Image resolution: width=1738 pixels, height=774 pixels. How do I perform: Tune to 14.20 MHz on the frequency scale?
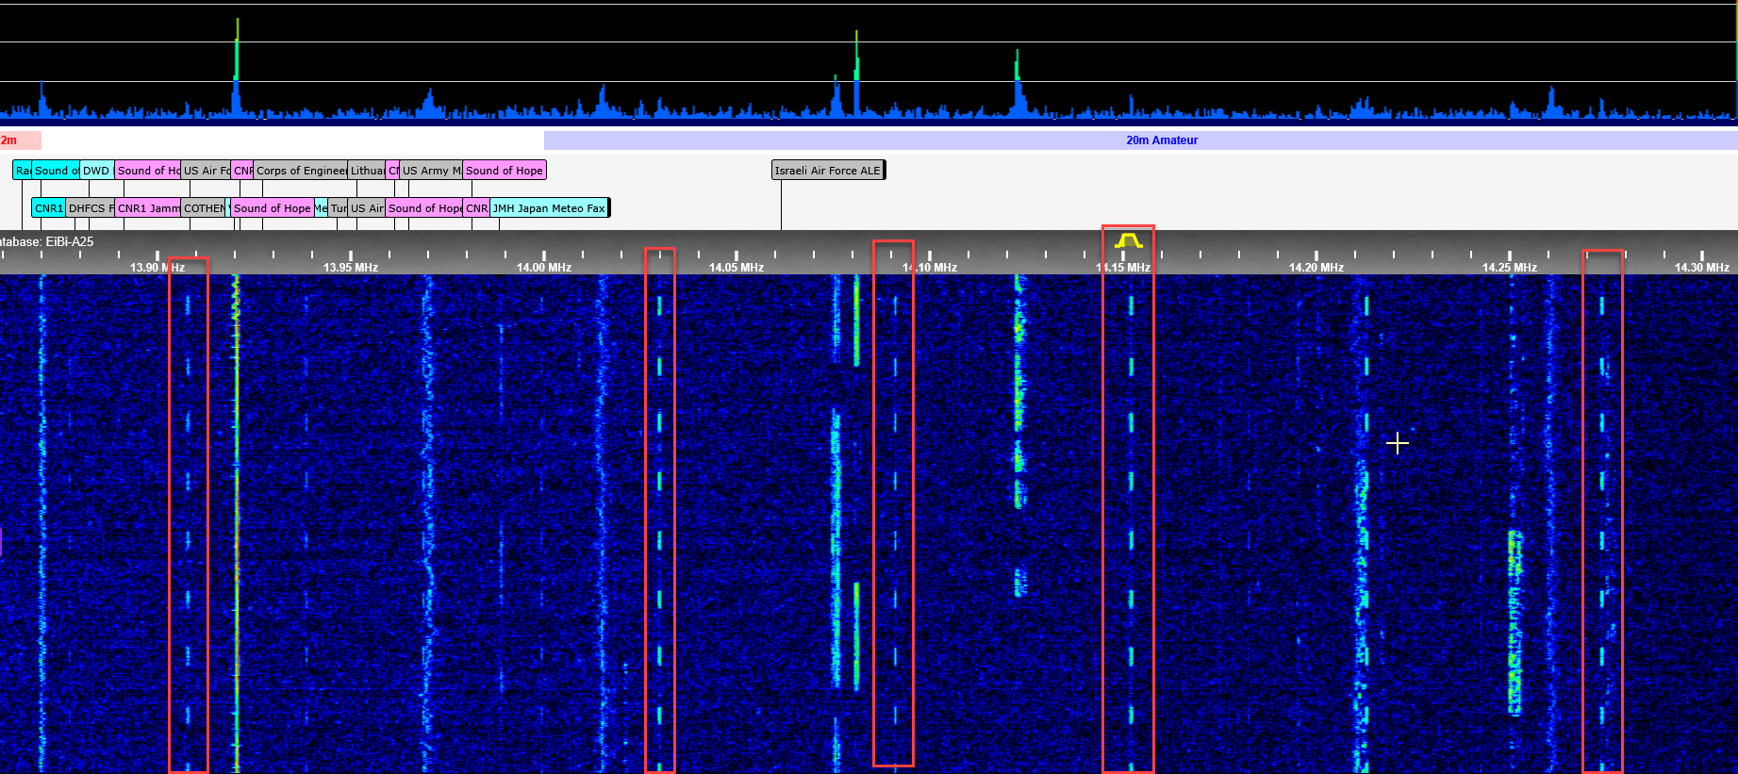click(1316, 268)
